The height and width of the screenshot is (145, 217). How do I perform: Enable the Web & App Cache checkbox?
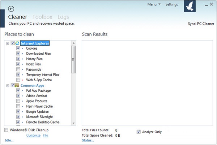(x=18, y=80)
